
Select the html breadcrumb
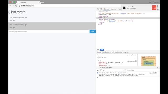98,50
